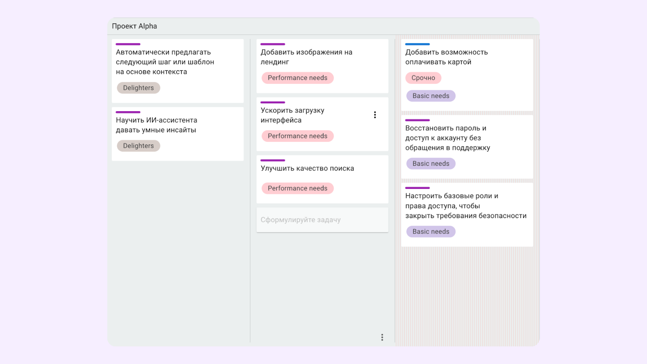The image size is (647, 364).
Task: Click purple color bar on "Настроить базовые роли" card
Action: point(417,188)
